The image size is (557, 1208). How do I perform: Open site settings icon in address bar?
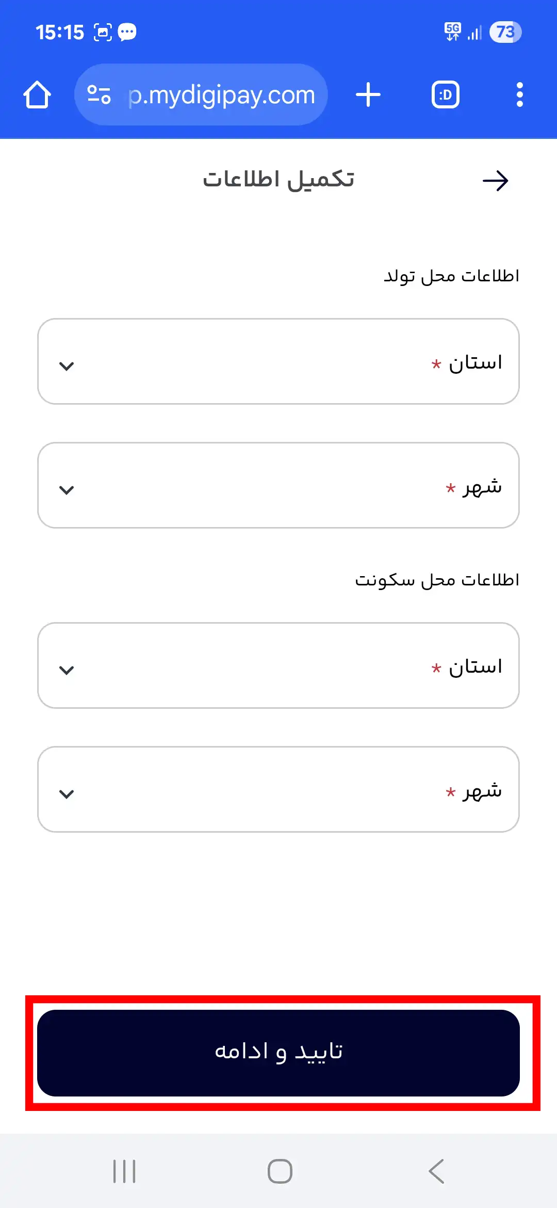99,95
